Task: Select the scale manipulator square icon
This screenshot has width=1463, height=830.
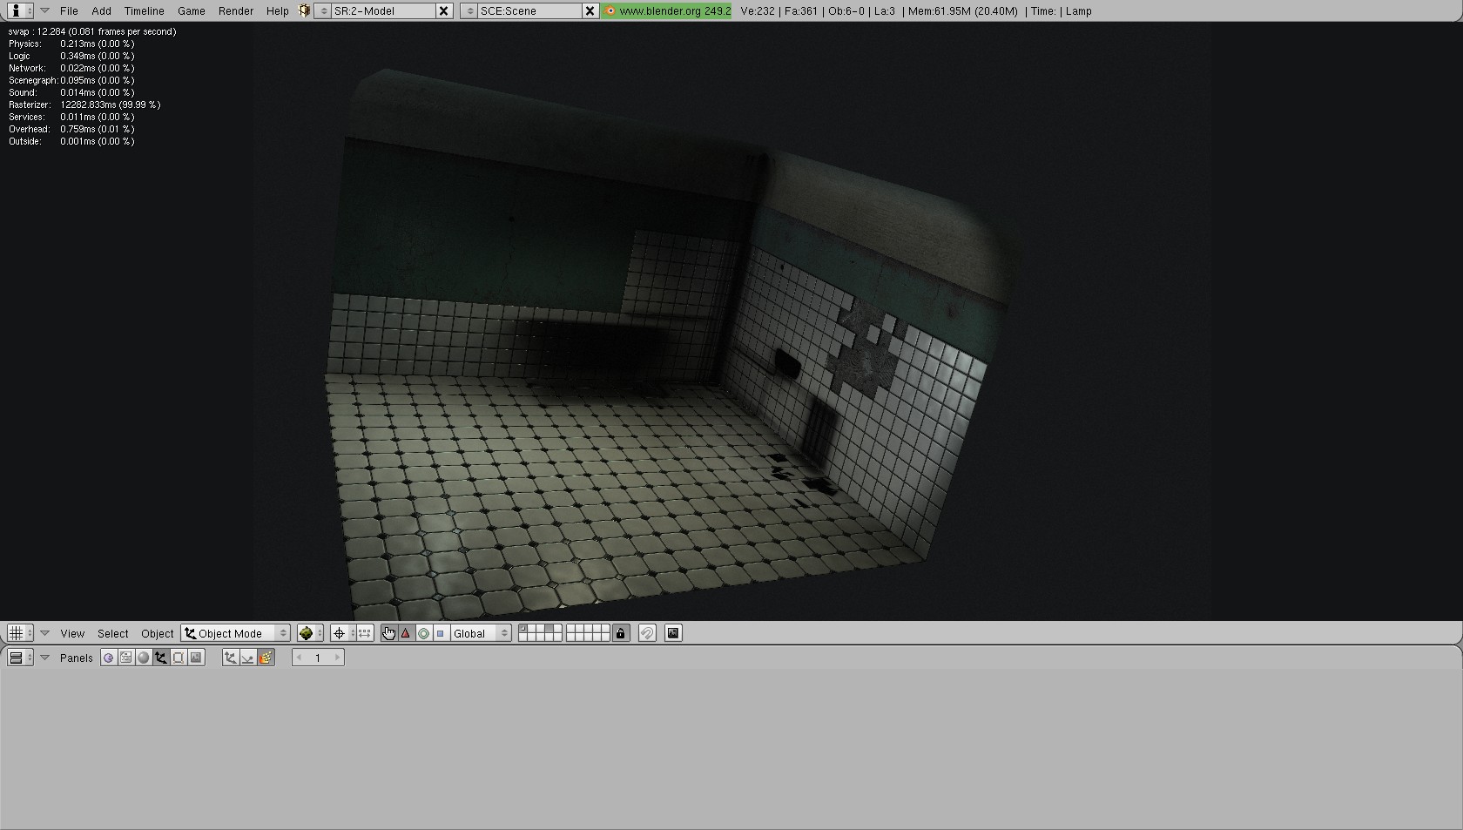Action: 441,633
